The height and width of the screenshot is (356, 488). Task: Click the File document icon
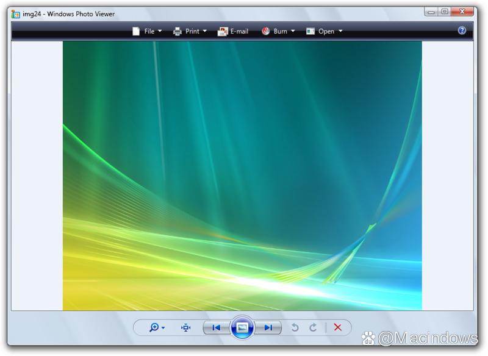[136, 32]
